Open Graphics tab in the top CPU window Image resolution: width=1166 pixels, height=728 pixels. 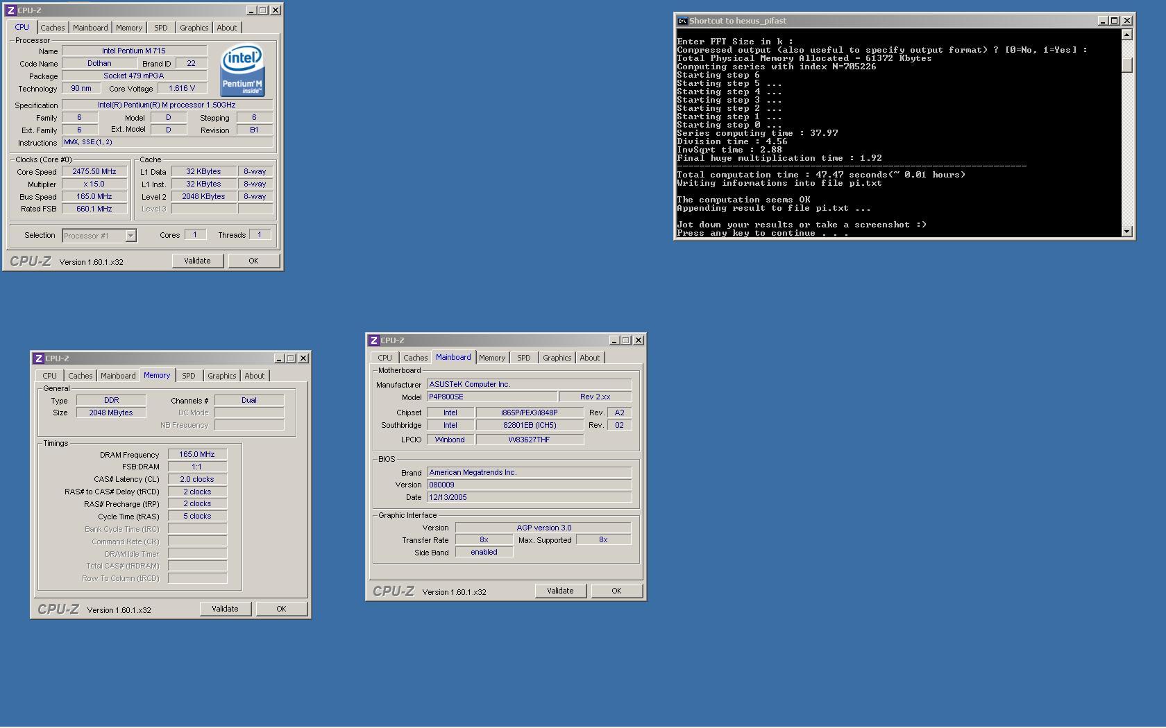[194, 28]
